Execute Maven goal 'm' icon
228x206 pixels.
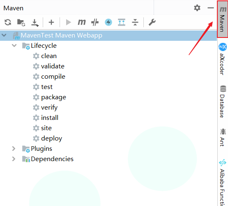(82, 22)
